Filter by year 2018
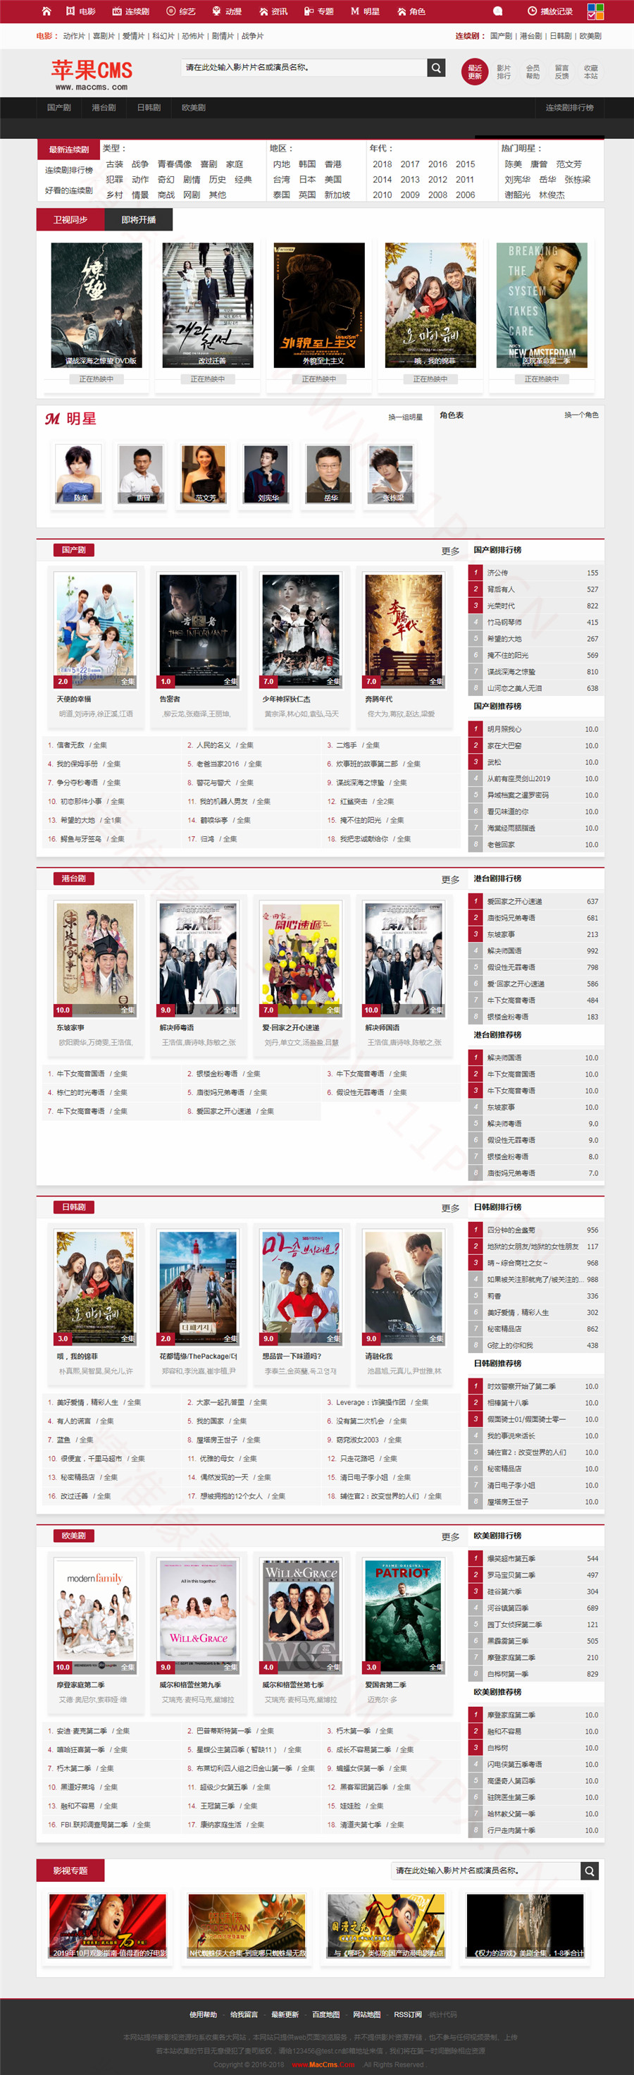The image size is (634, 2075). click(383, 164)
